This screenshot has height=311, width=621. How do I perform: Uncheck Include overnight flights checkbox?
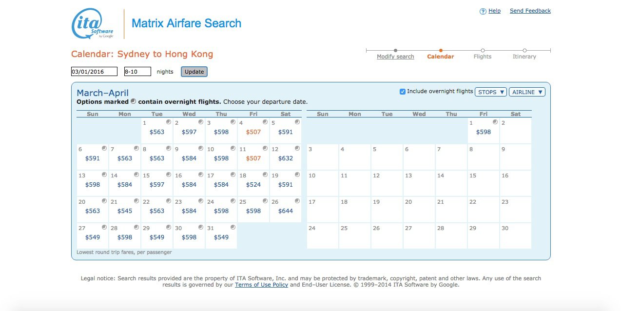point(403,92)
